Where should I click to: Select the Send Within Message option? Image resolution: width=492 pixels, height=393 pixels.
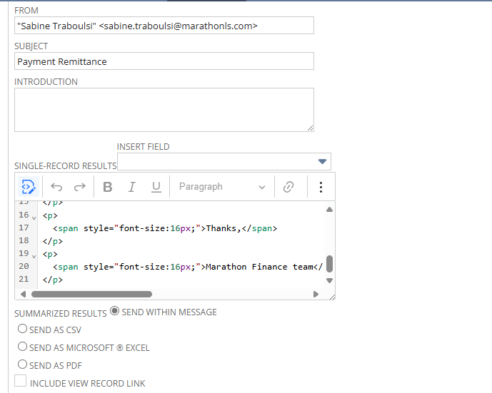pyautogui.click(x=115, y=312)
